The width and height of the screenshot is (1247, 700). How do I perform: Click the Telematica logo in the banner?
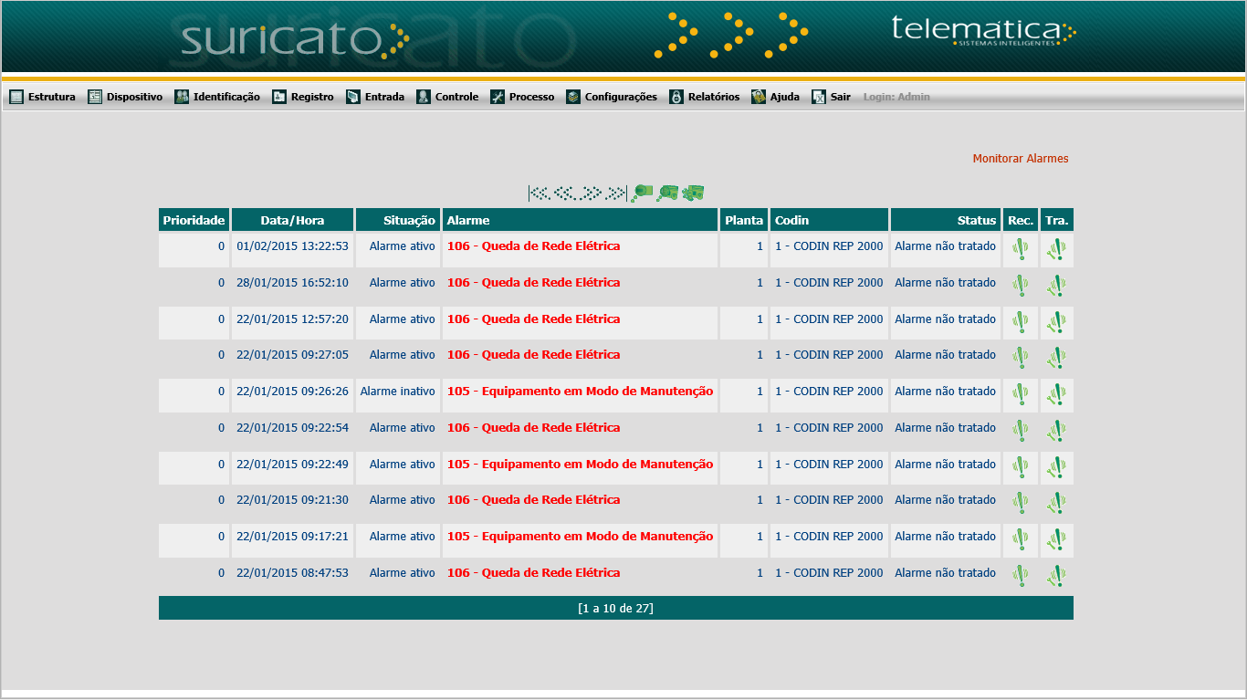(983, 30)
